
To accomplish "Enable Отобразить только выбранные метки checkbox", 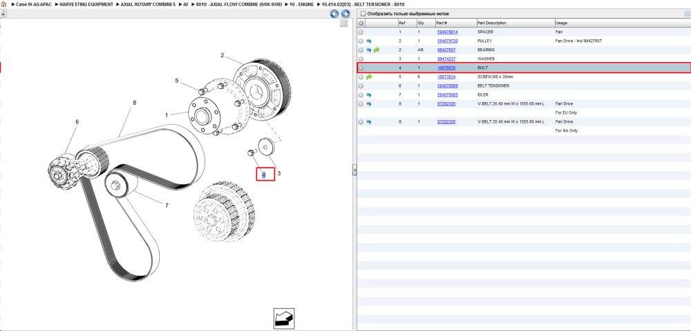I will pos(362,14).
